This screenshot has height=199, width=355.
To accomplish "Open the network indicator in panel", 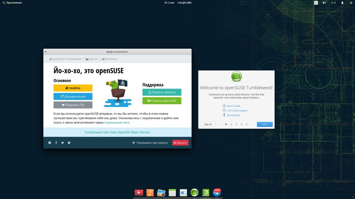I will 334,3.
